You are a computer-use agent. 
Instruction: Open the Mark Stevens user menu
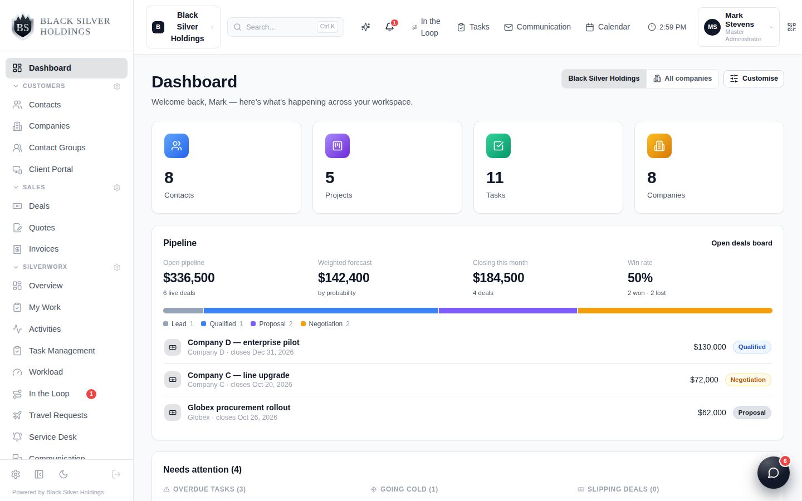[739, 27]
